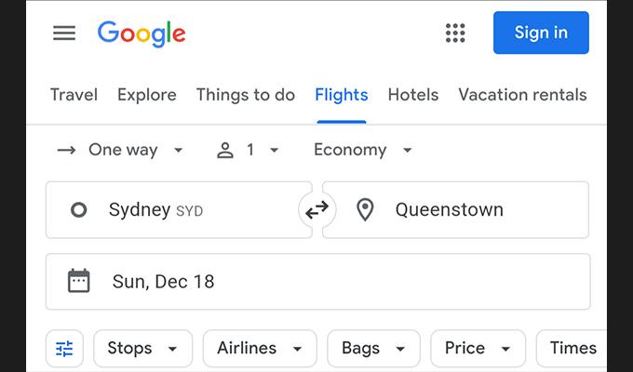Open the Price filter
Viewport: 633px width, 372px height.
pos(478,349)
